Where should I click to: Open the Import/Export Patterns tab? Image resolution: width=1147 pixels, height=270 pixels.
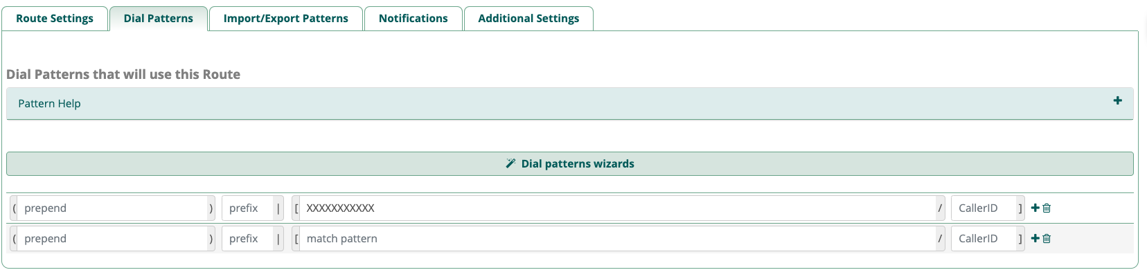click(x=286, y=19)
